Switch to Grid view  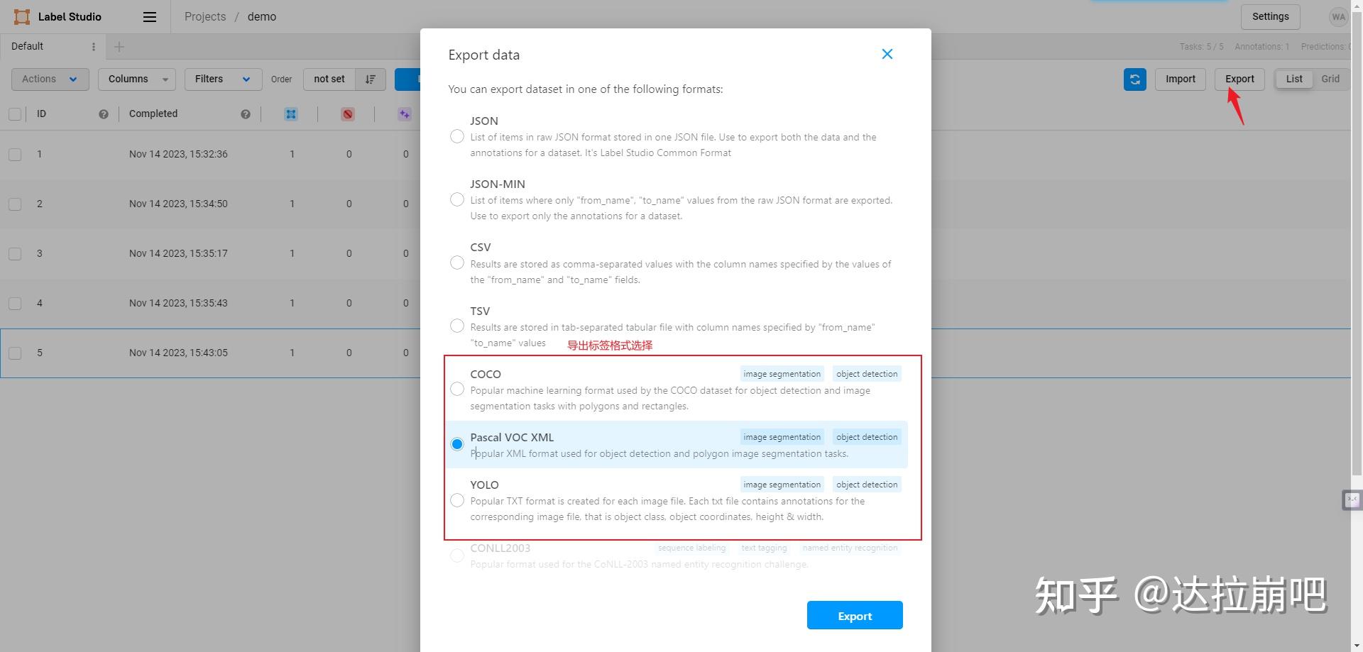coord(1330,79)
